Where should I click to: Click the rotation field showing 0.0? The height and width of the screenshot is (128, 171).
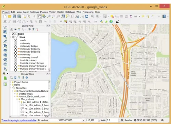point(112,120)
